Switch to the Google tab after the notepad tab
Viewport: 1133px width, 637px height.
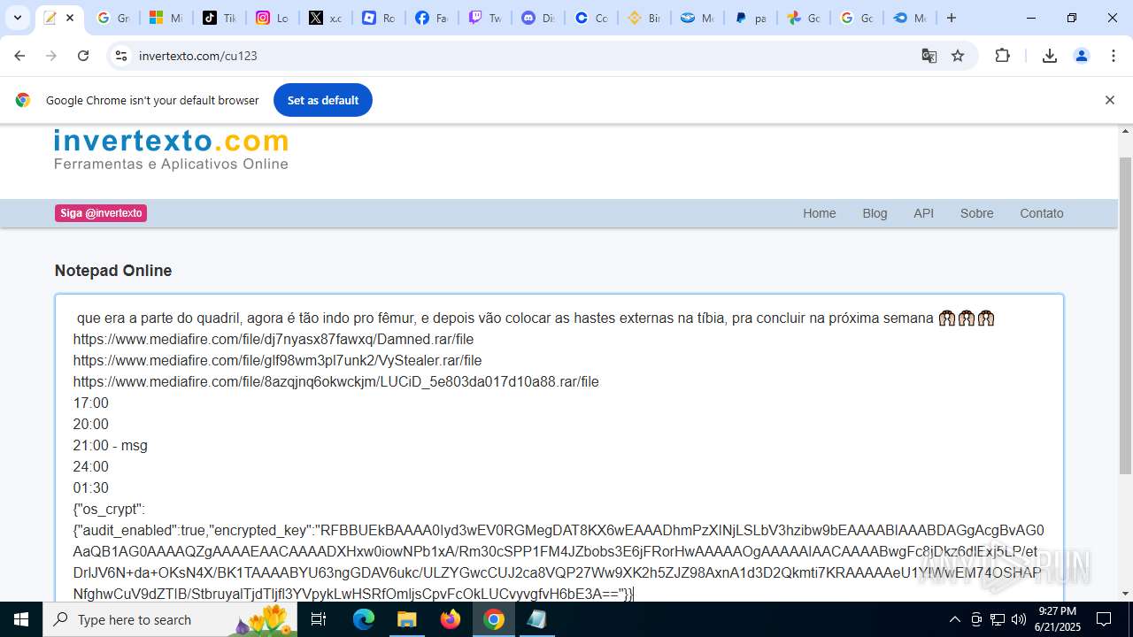coord(112,18)
